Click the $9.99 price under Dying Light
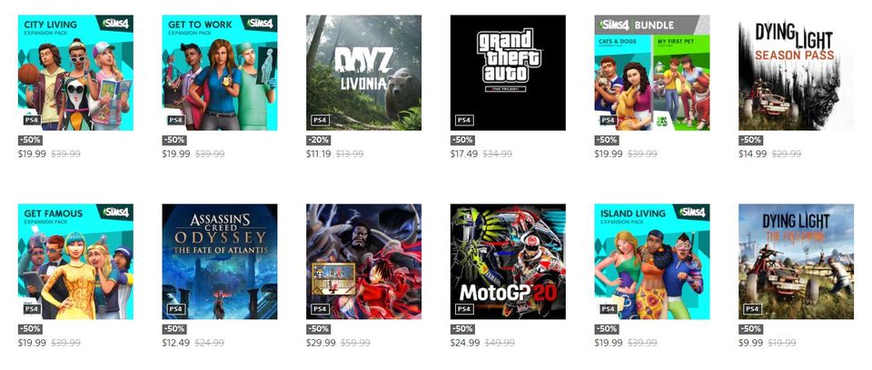872x370 pixels. point(751,343)
